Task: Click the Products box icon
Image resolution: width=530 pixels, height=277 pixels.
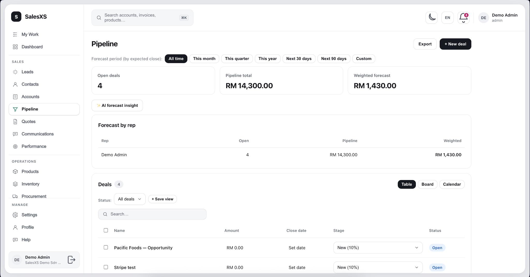Action: click(15, 171)
